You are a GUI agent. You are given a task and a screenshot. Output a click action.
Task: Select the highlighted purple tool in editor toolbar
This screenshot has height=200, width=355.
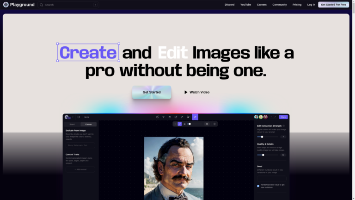pos(195,117)
